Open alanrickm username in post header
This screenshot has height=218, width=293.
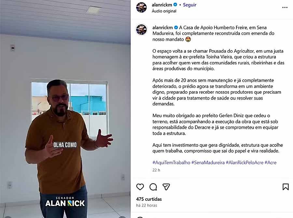click(162, 5)
